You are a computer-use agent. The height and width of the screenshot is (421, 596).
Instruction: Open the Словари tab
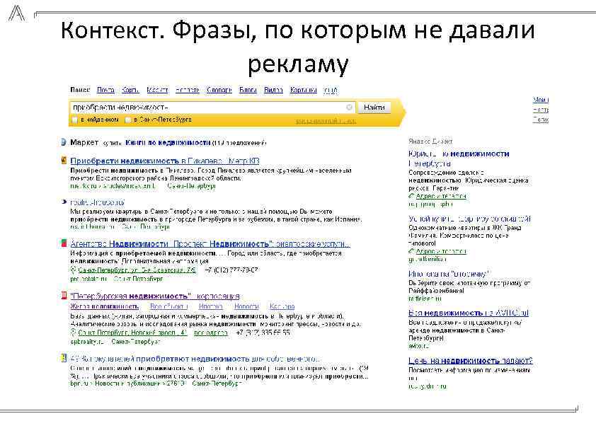219,90
